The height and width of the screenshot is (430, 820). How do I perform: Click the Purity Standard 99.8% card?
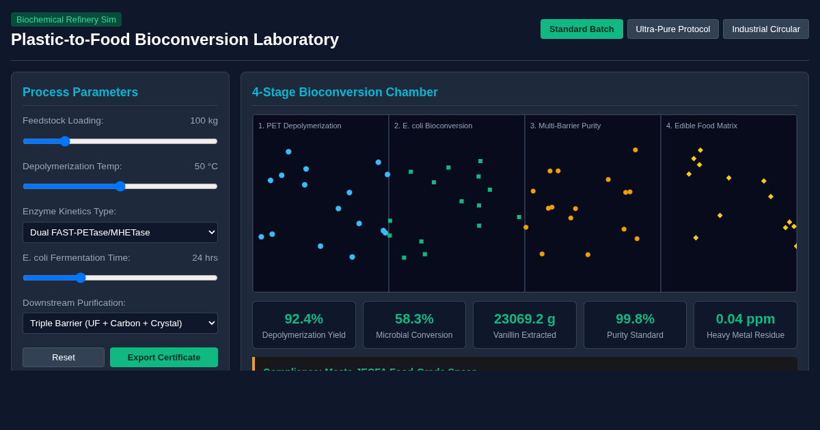[x=635, y=325]
